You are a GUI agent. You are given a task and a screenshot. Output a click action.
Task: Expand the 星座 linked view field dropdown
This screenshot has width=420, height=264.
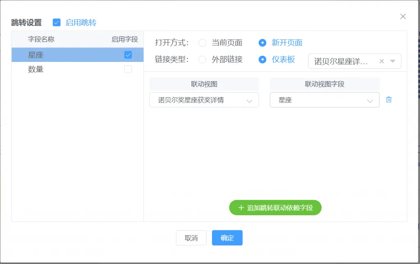tap(325, 100)
